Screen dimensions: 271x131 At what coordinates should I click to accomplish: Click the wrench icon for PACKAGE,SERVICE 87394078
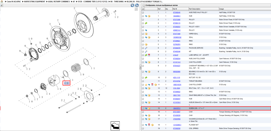click(146, 48)
